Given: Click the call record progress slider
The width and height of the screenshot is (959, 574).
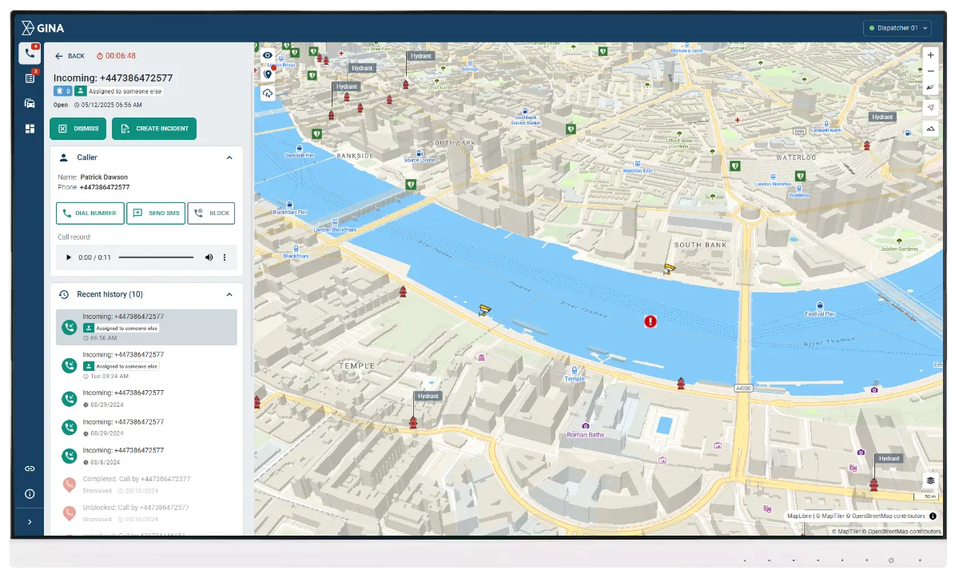Looking at the screenshot, I should coord(156,257).
